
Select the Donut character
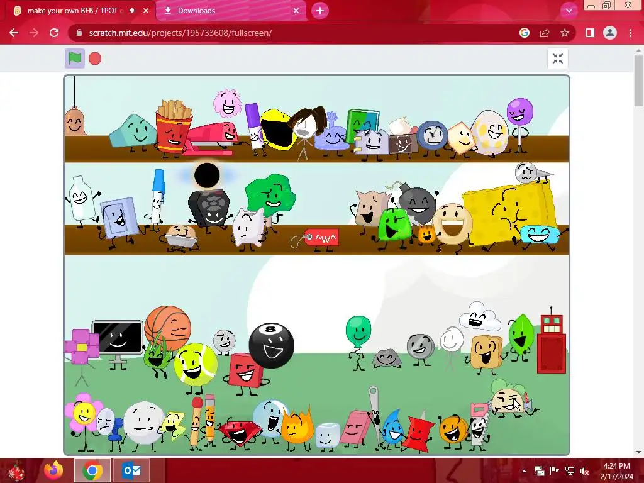click(452, 225)
